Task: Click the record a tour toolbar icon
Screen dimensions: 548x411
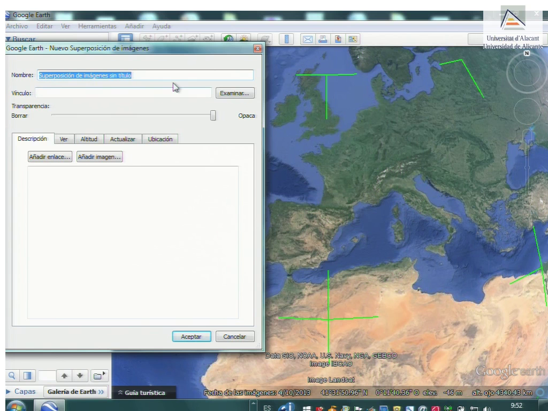Action: point(208,38)
